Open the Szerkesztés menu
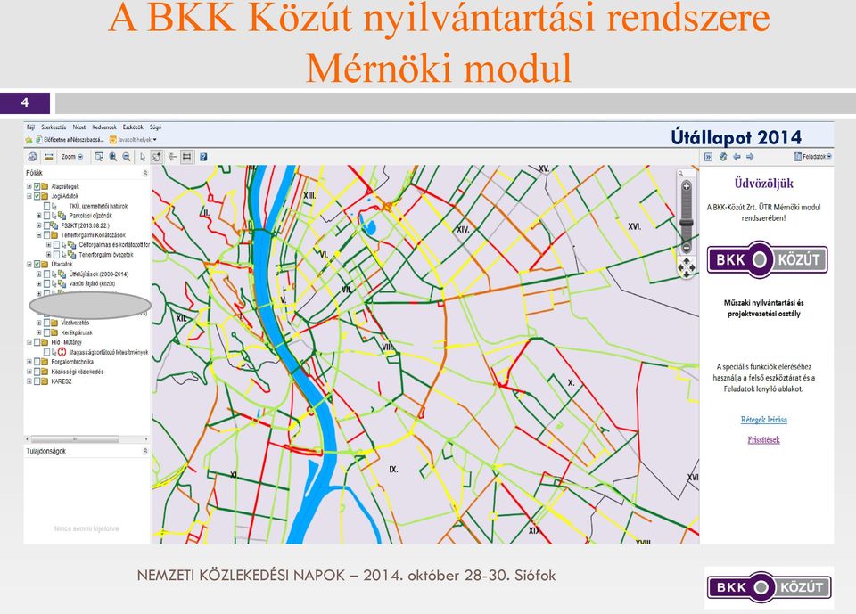856x614 pixels. (53, 127)
